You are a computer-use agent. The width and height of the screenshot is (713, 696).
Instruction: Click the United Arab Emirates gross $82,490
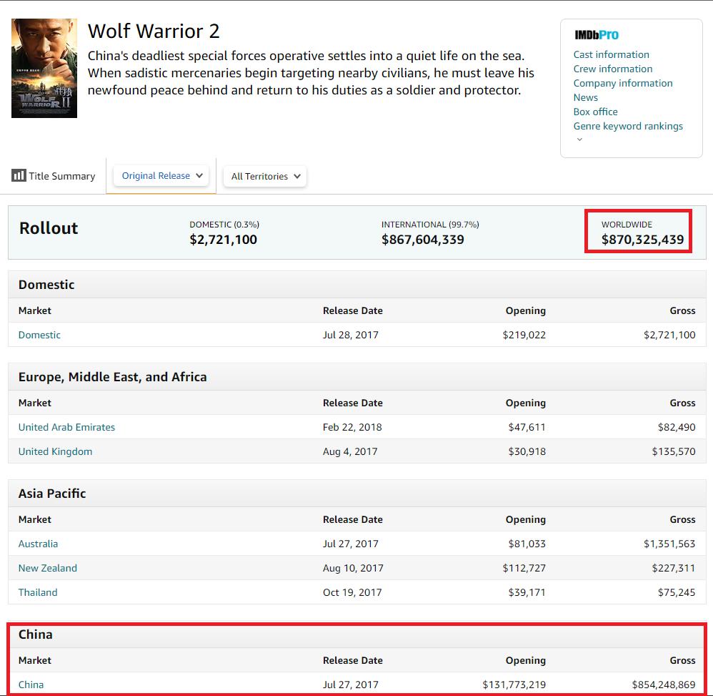[x=677, y=428]
